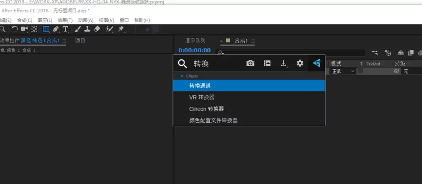Toggle the Draft 3D icon in timeline
Viewport: 422px width, 184px height.
pos(387,52)
